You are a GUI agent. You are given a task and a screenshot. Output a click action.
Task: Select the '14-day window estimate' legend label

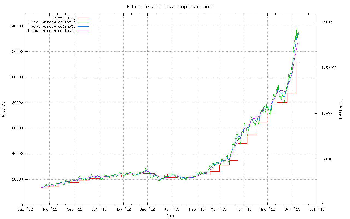tap(51, 31)
